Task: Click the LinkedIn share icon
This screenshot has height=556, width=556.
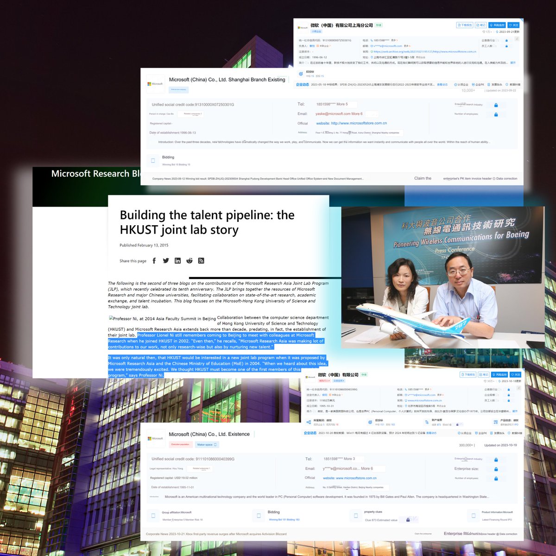Action: click(177, 261)
